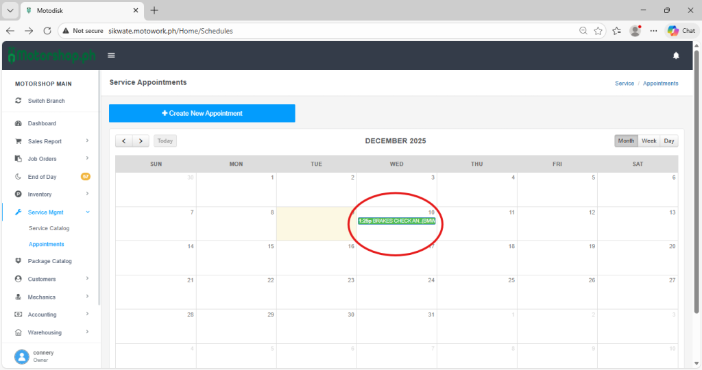Click Create New Appointment button
The height and width of the screenshot is (370, 702).
point(202,113)
